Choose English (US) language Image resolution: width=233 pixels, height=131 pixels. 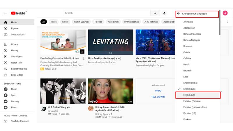coord(198,95)
